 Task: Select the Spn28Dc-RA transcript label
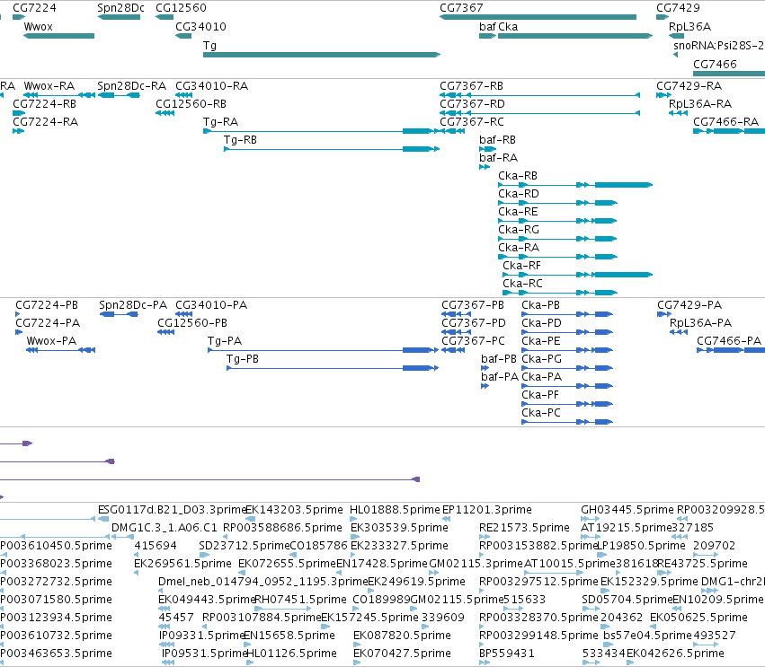(132, 86)
